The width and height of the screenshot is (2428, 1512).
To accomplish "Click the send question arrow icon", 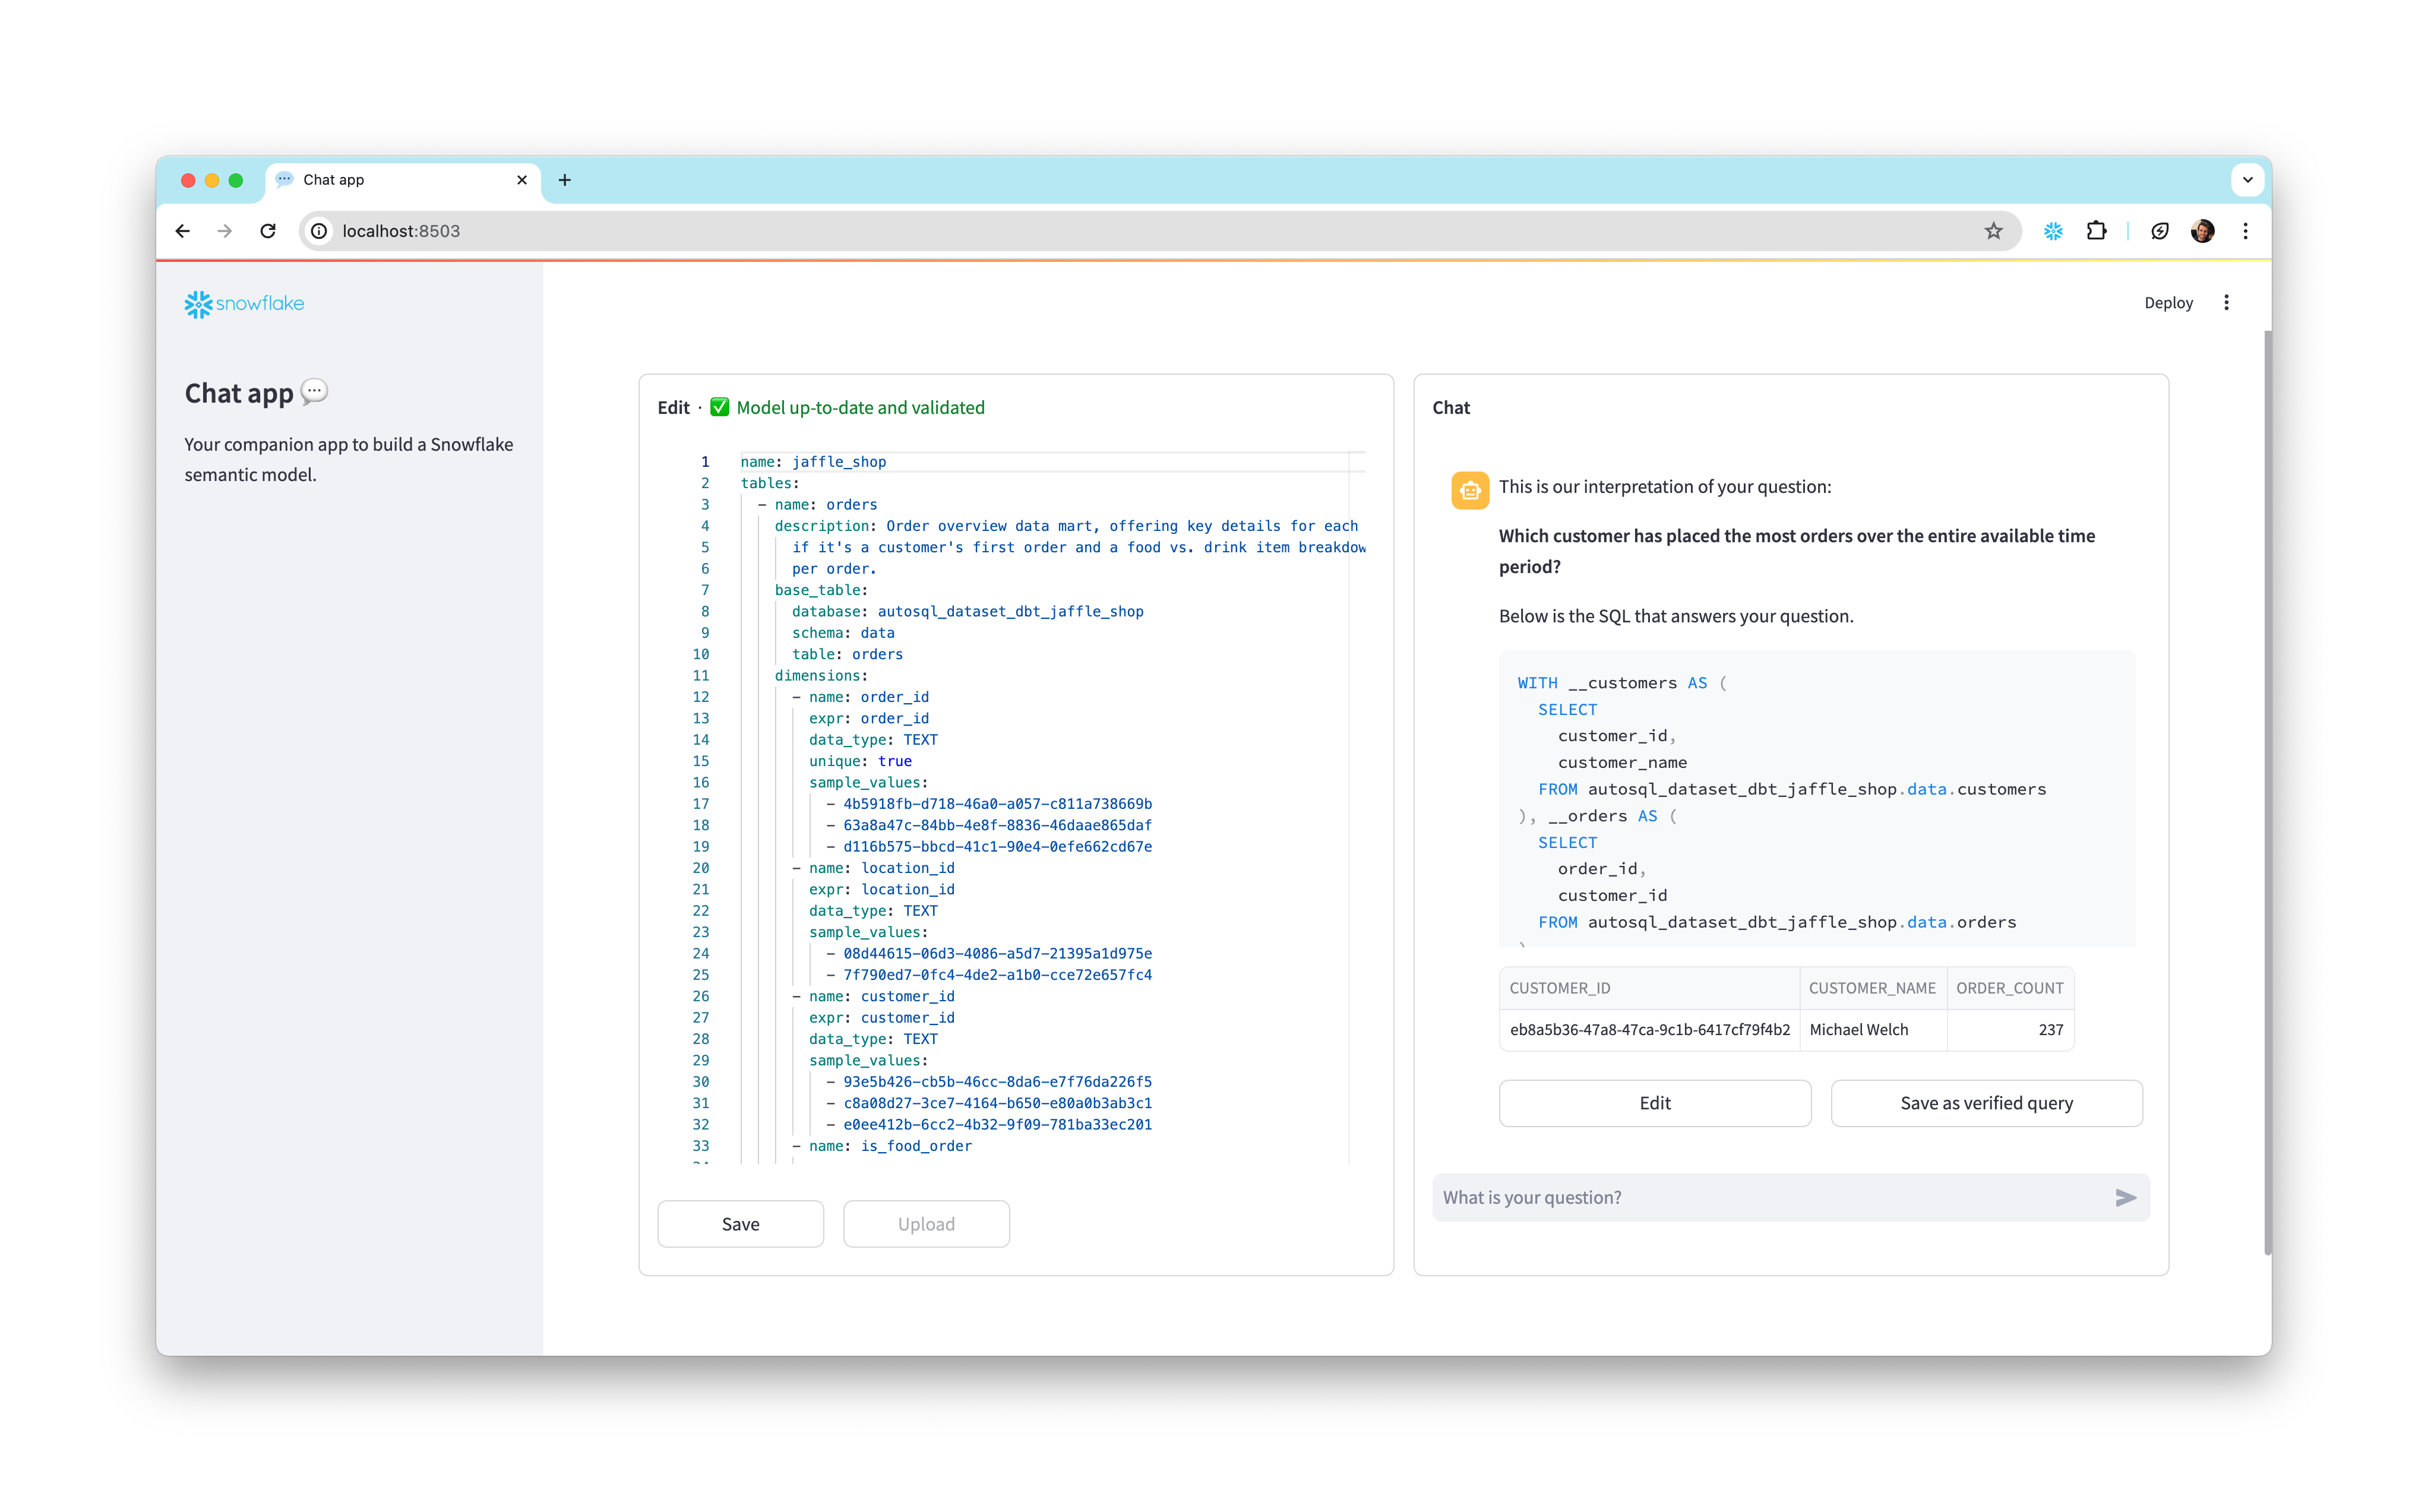I will 2125,1197.
